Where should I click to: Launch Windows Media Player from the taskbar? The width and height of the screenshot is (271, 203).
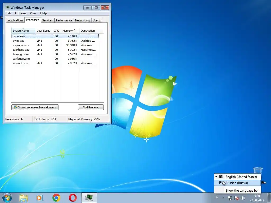(40, 198)
